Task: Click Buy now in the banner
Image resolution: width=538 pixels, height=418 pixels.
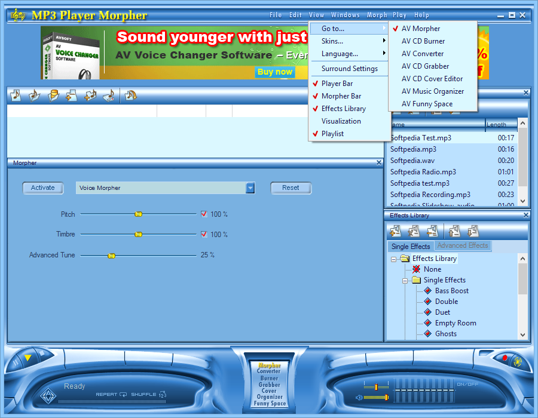Action: click(275, 72)
